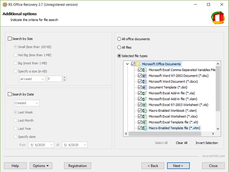This screenshot has height=172, width=229.
Task: Click the Excel 97-2003 Worksheet (*.xls) icon
Action: pyautogui.click(x=145, y=105)
